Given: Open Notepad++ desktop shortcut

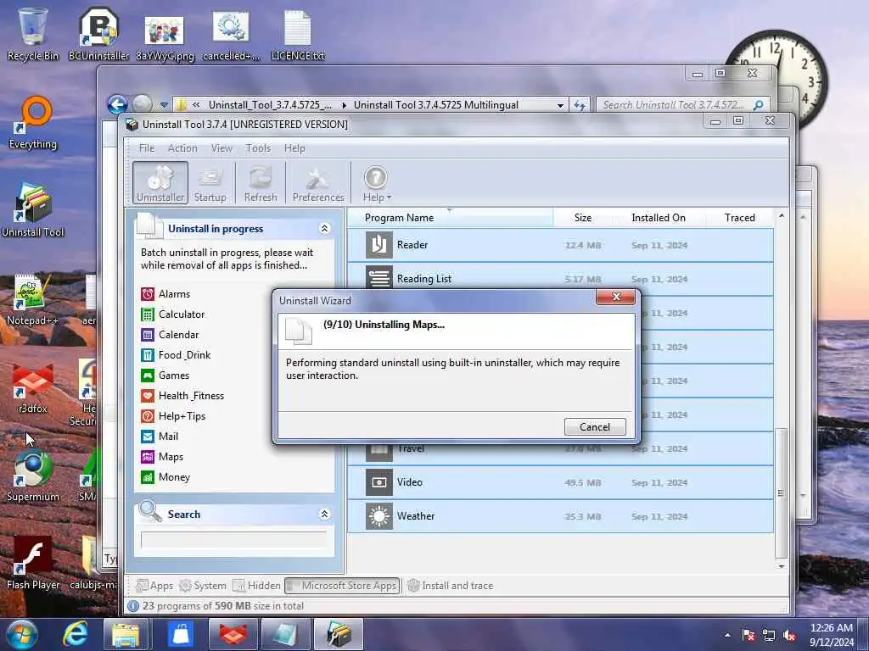Looking at the screenshot, I should tap(32, 299).
